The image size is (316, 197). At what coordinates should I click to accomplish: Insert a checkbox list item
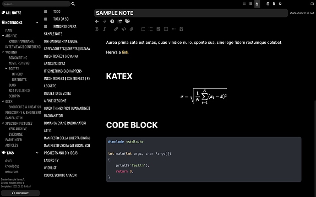[158, 29]
